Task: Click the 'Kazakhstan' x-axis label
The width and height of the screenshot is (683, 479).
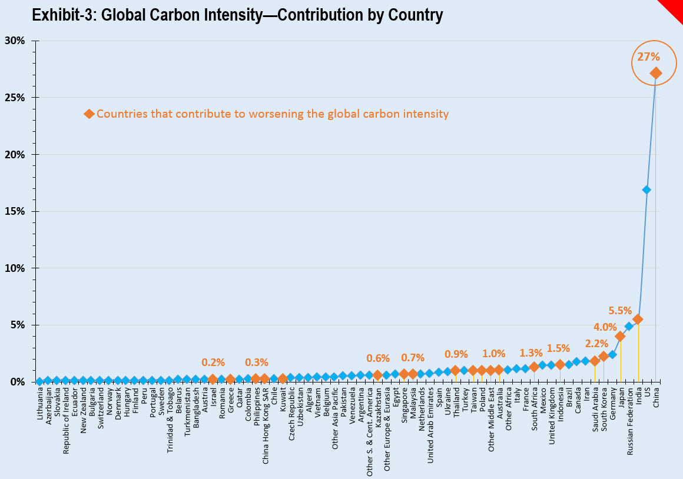Action: pos(378,408)
